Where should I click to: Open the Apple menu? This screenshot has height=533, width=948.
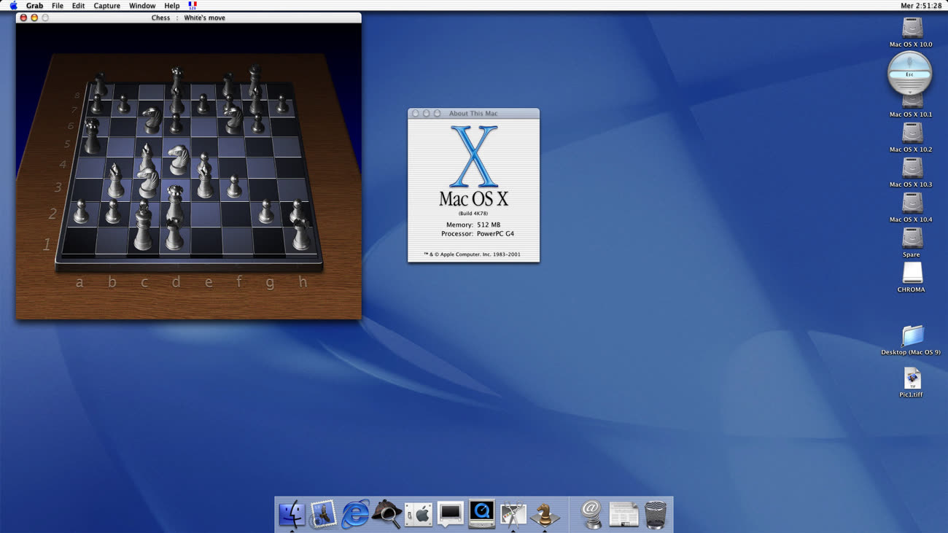13,6
